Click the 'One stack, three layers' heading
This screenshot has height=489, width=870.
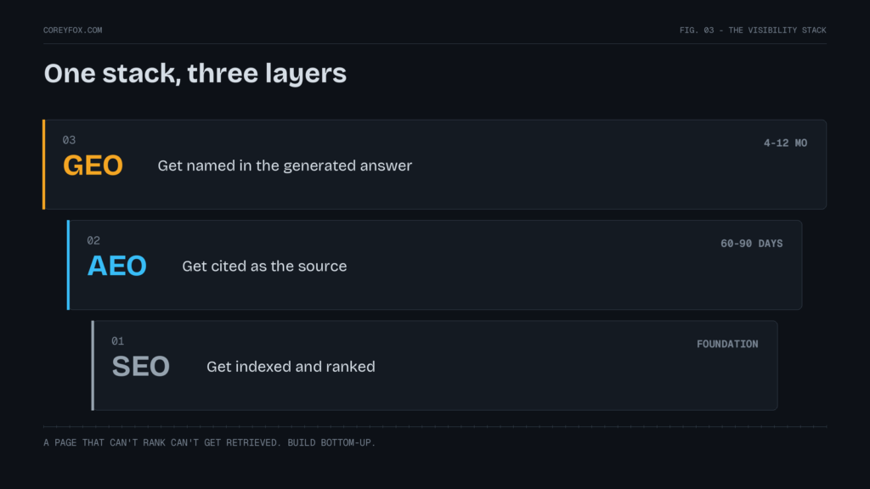(195, 73)
